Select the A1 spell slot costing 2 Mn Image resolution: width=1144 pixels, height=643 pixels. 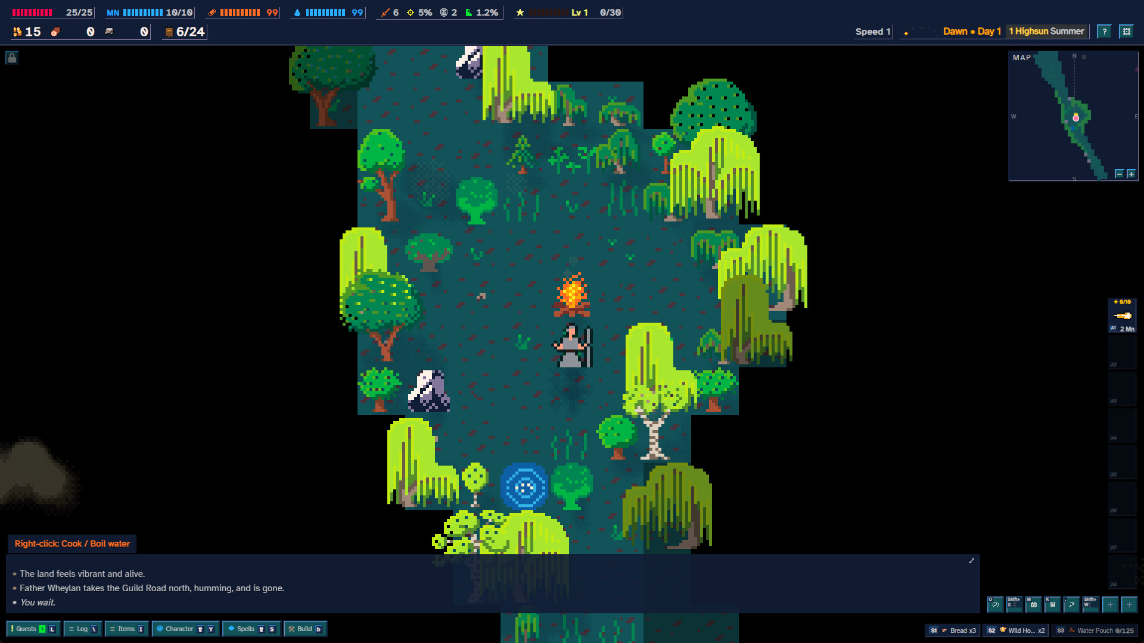pyautogui.click(x=1123, y=316)
